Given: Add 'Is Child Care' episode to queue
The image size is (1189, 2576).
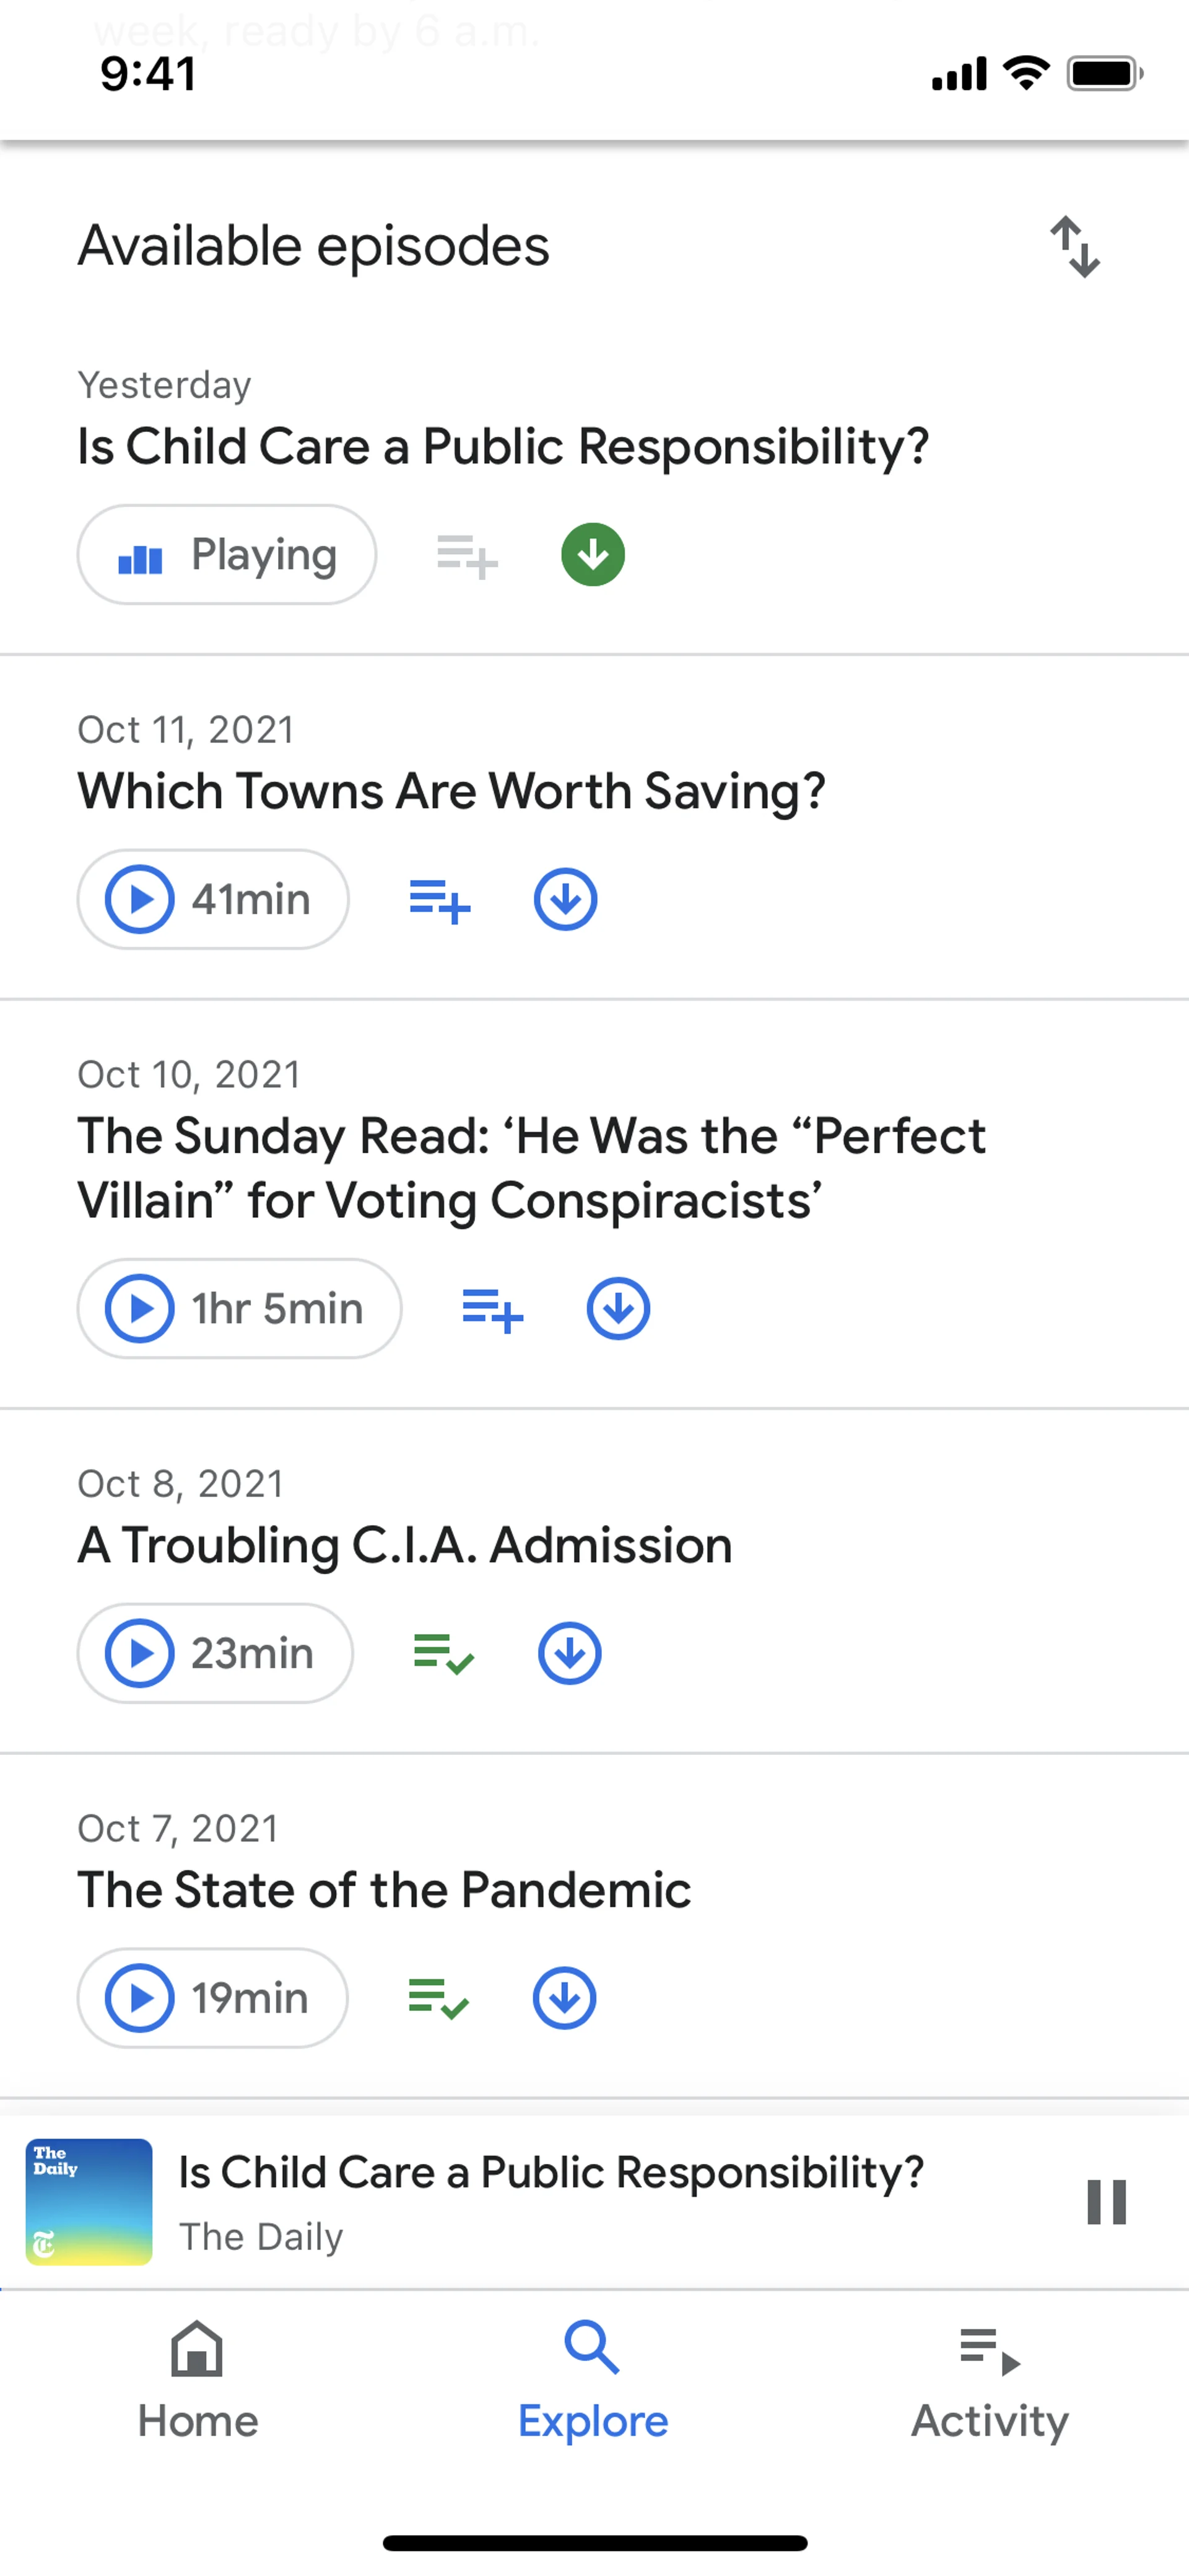Looking at the screenshot, I should point(466,556).
